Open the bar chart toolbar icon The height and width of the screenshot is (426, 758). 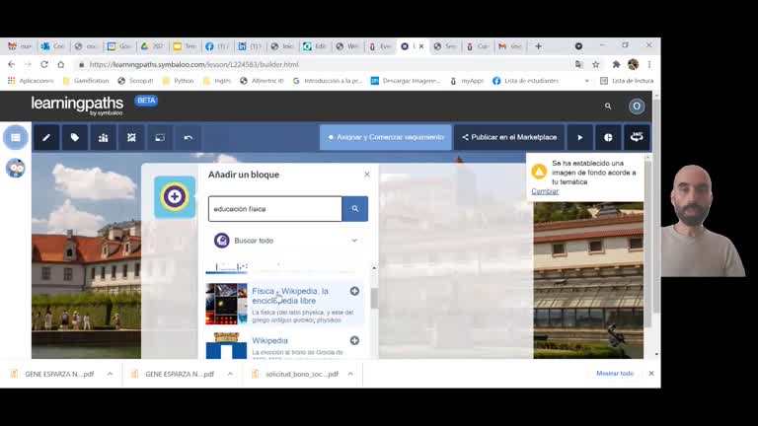pyautogui.click(x=103, y=138)
